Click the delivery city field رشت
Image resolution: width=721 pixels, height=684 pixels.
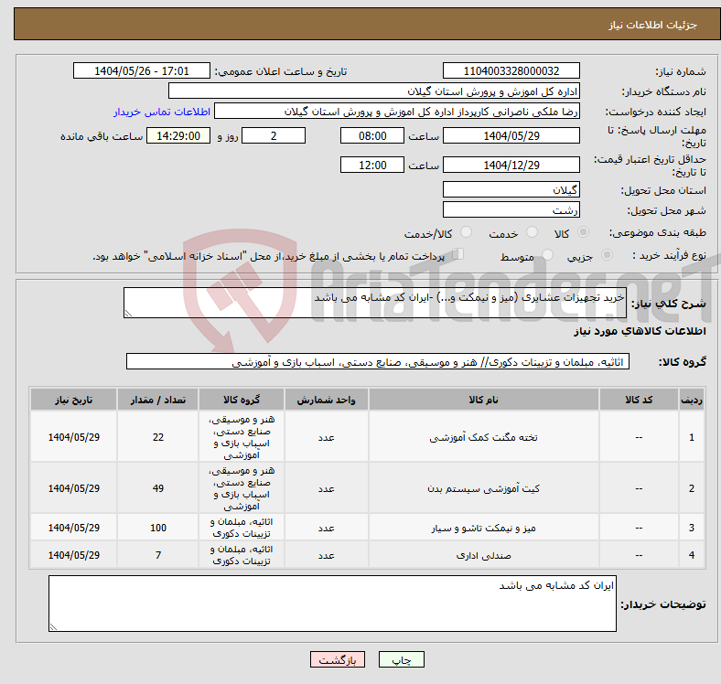click(511, 209)
